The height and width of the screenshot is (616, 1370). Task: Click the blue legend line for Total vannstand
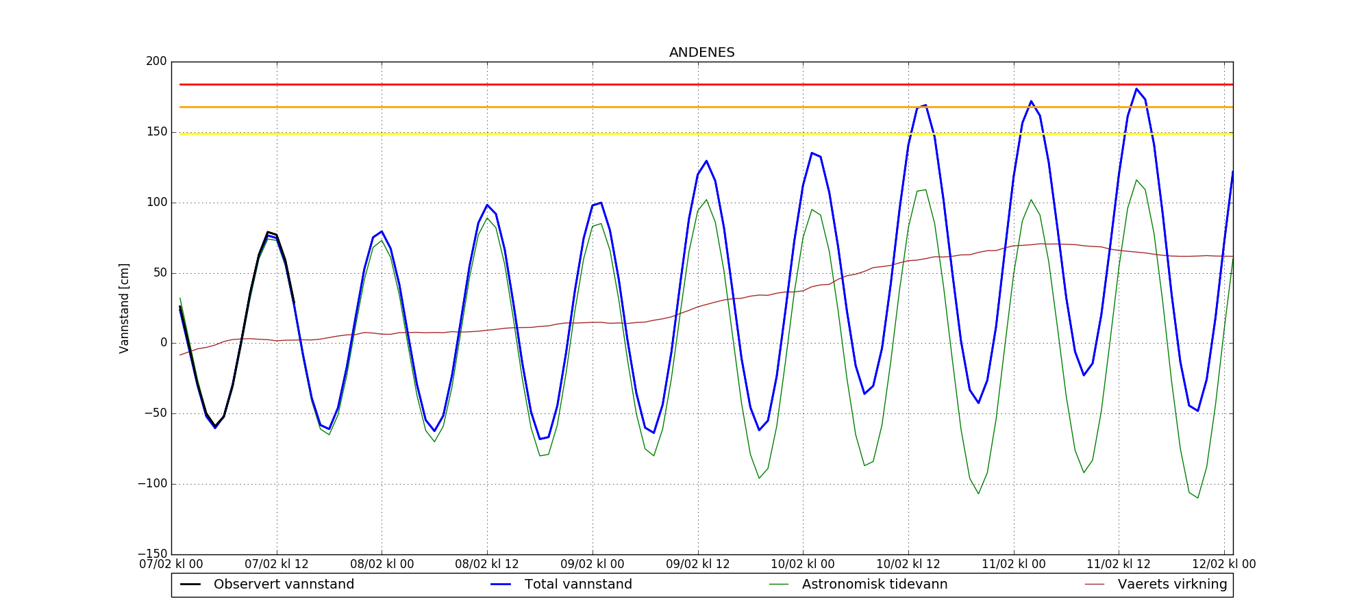tap(501, 585)
